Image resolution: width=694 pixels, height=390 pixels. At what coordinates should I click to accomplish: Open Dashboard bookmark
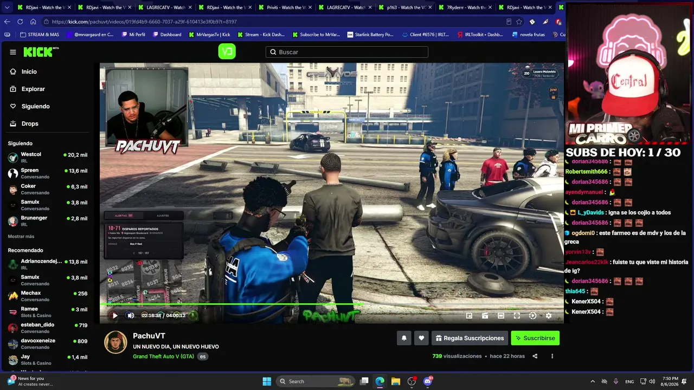click(167, 35)
